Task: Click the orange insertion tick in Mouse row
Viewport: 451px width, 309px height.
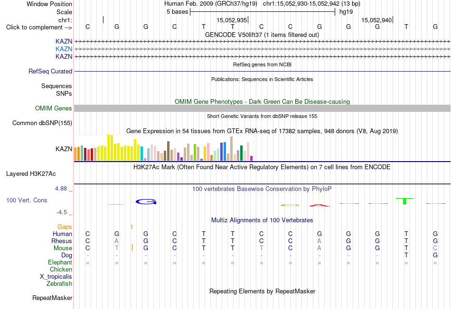Action: coord(132,247)
